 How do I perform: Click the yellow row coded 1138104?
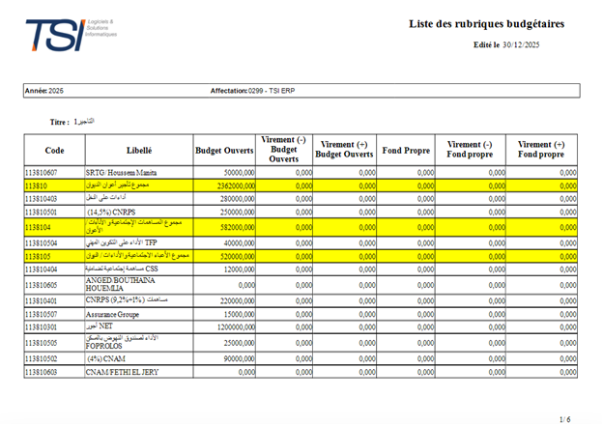coord(301,228)
